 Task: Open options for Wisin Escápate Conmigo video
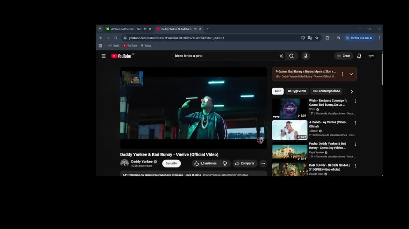[355, 101]
